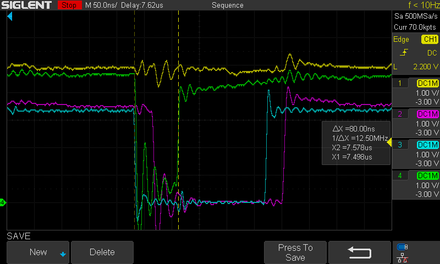Click the red Stop status indicator
440x264 pixels.
pos(68,5)
